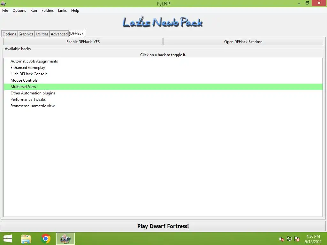Open the Help menu

pos(75,11)
